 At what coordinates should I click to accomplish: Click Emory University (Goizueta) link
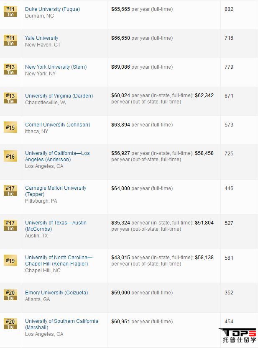(x=56, y=293)
